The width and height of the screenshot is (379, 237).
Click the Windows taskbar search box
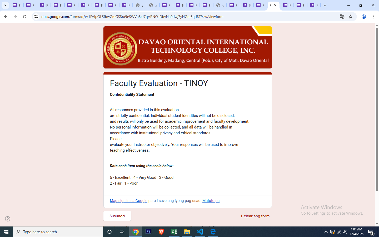tap(58, 232)
